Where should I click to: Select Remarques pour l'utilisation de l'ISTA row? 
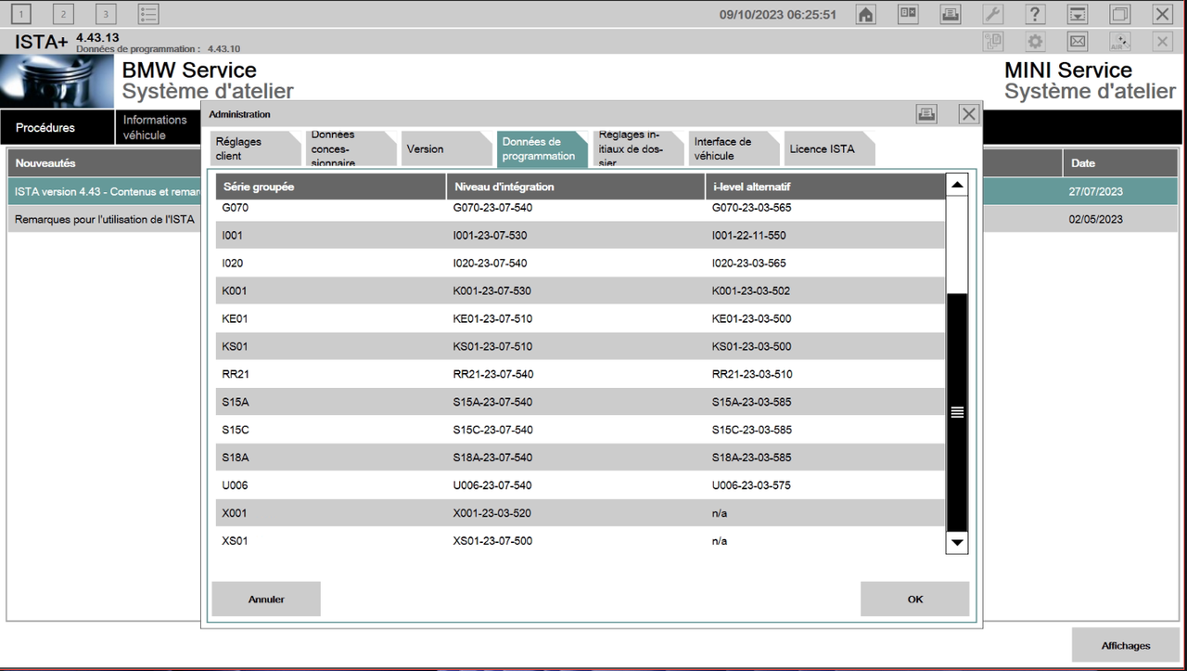(x=105, y=220)
